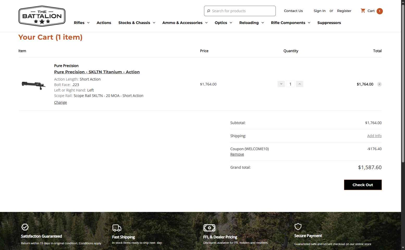Open Rifle Components menu

click(x=288, y=23)
